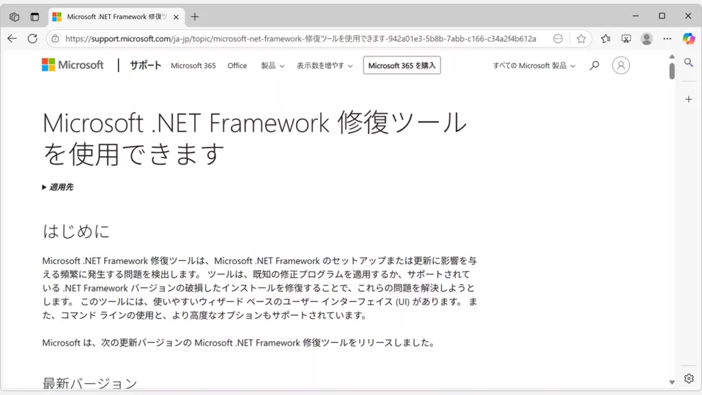Open a new tab with plus button

pyautogui.click(x=195, y=17)
